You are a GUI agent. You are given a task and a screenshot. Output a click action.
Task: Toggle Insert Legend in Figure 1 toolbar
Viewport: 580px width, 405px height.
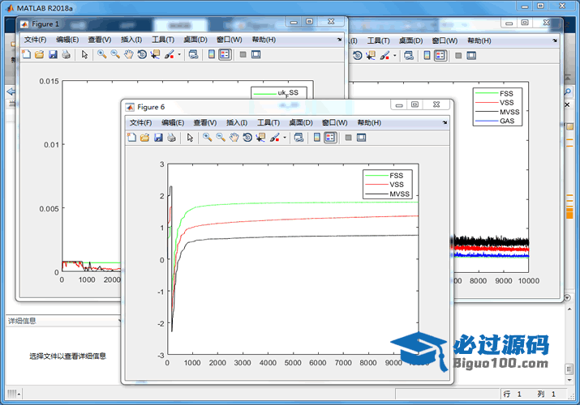pyautogui.click(x=225, y=55)
